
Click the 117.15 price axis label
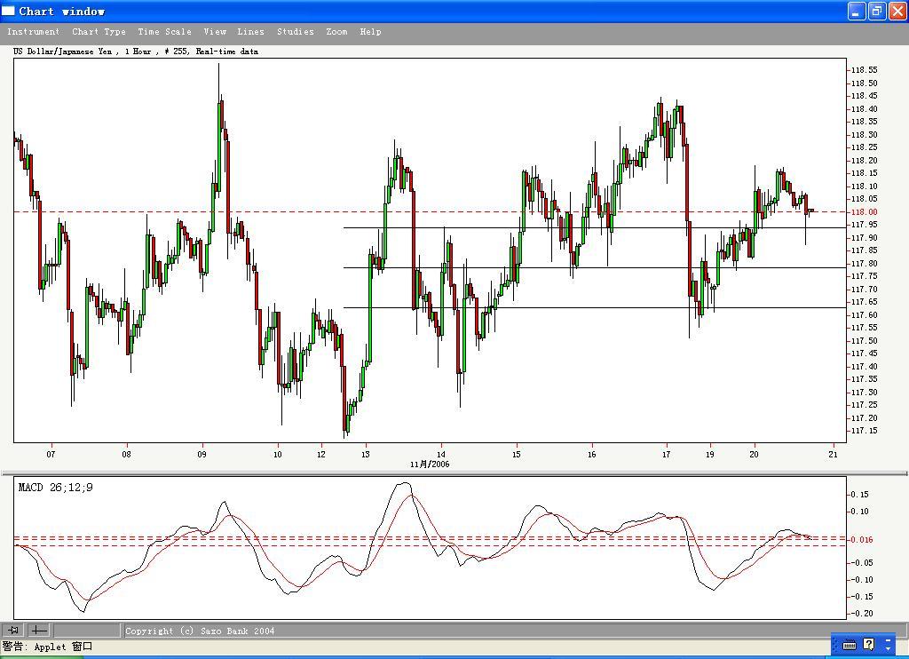click(x=864, y=431)
